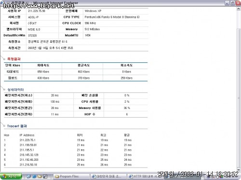Click the vertical scrollbar thumb

[239, 97]
